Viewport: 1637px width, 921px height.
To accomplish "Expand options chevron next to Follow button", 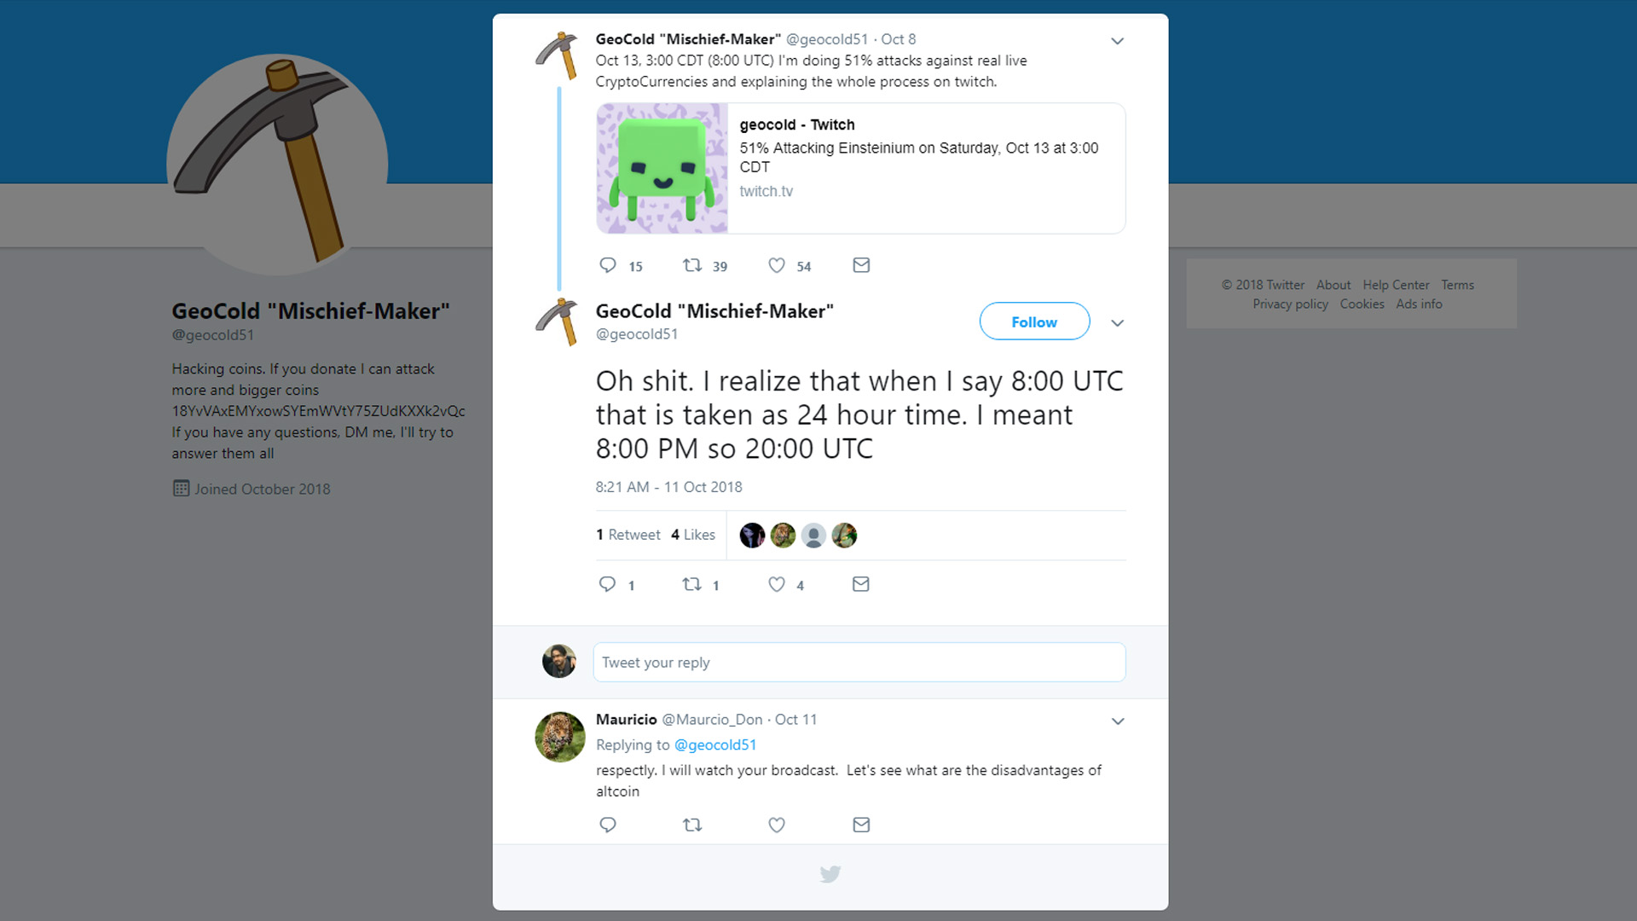I will (1117, 323).
